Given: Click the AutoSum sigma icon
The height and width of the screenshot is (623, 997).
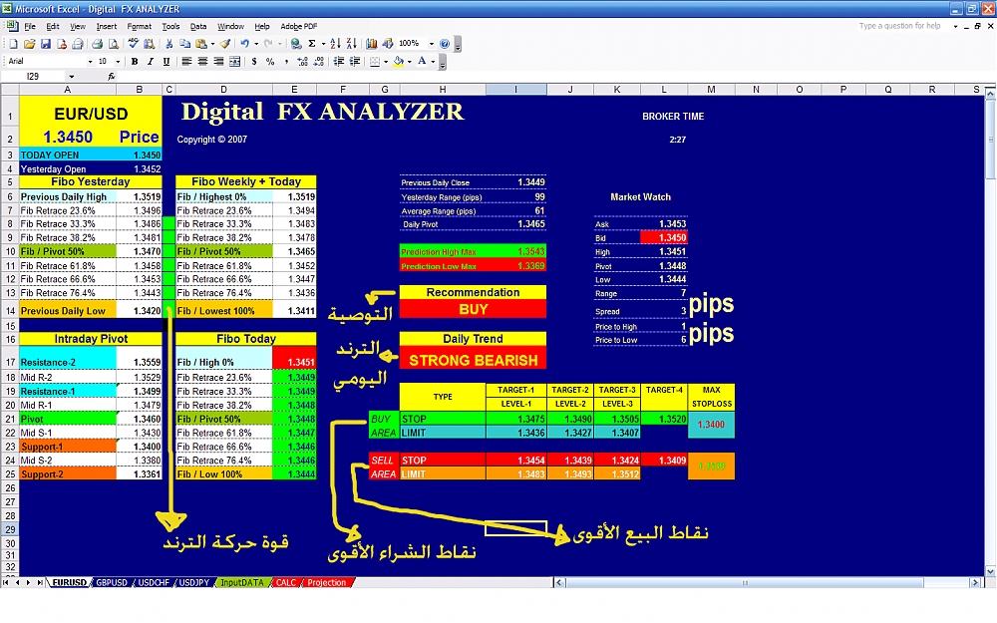Looking at the screenshot, I should point(311,44).
